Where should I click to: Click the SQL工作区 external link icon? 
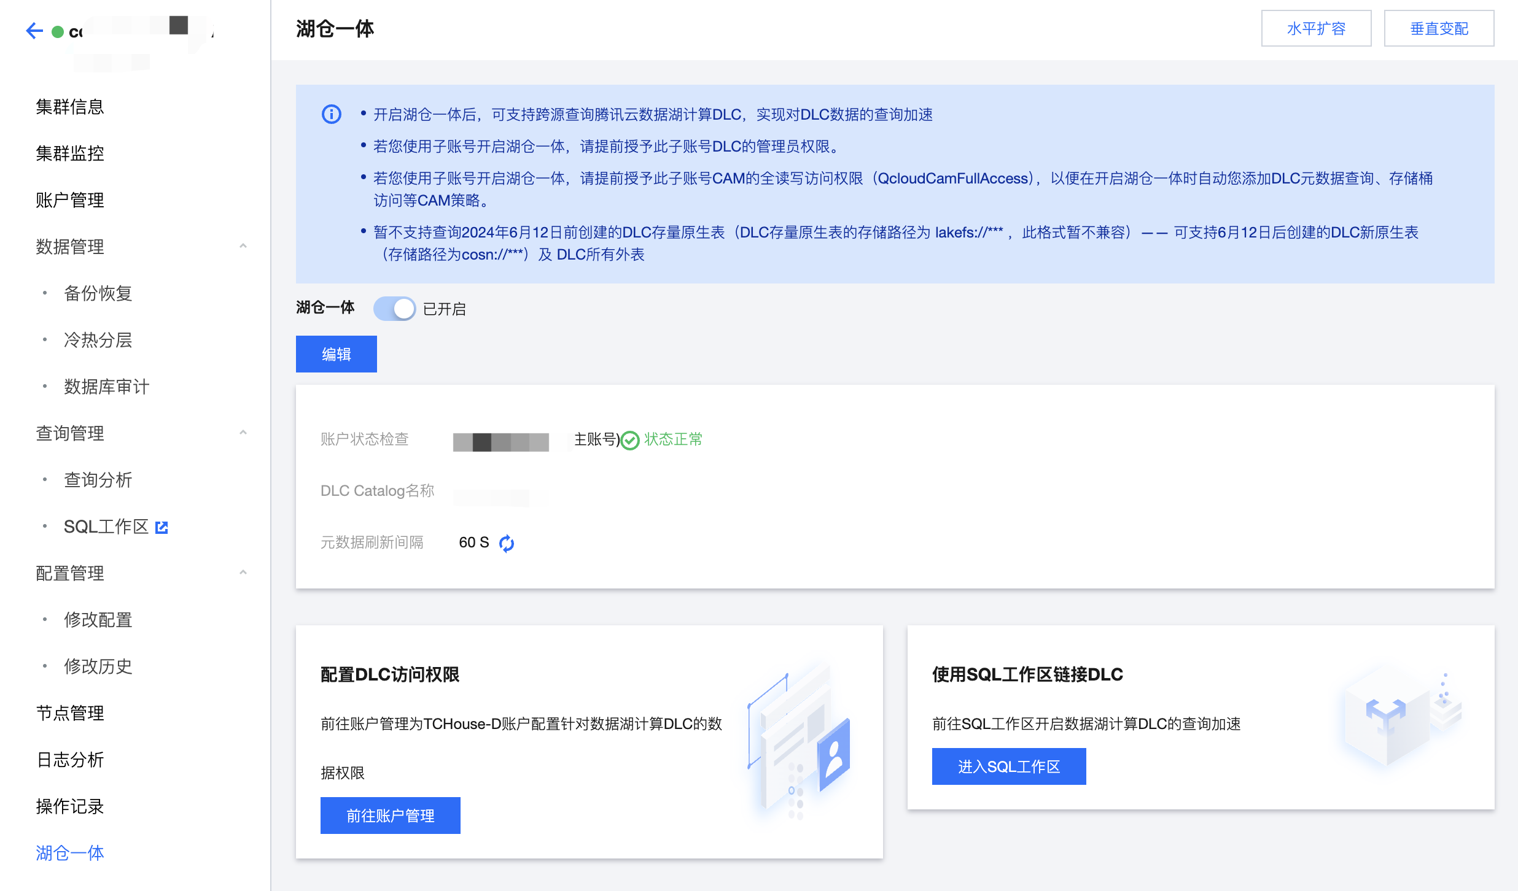click(x=162, y=527)
